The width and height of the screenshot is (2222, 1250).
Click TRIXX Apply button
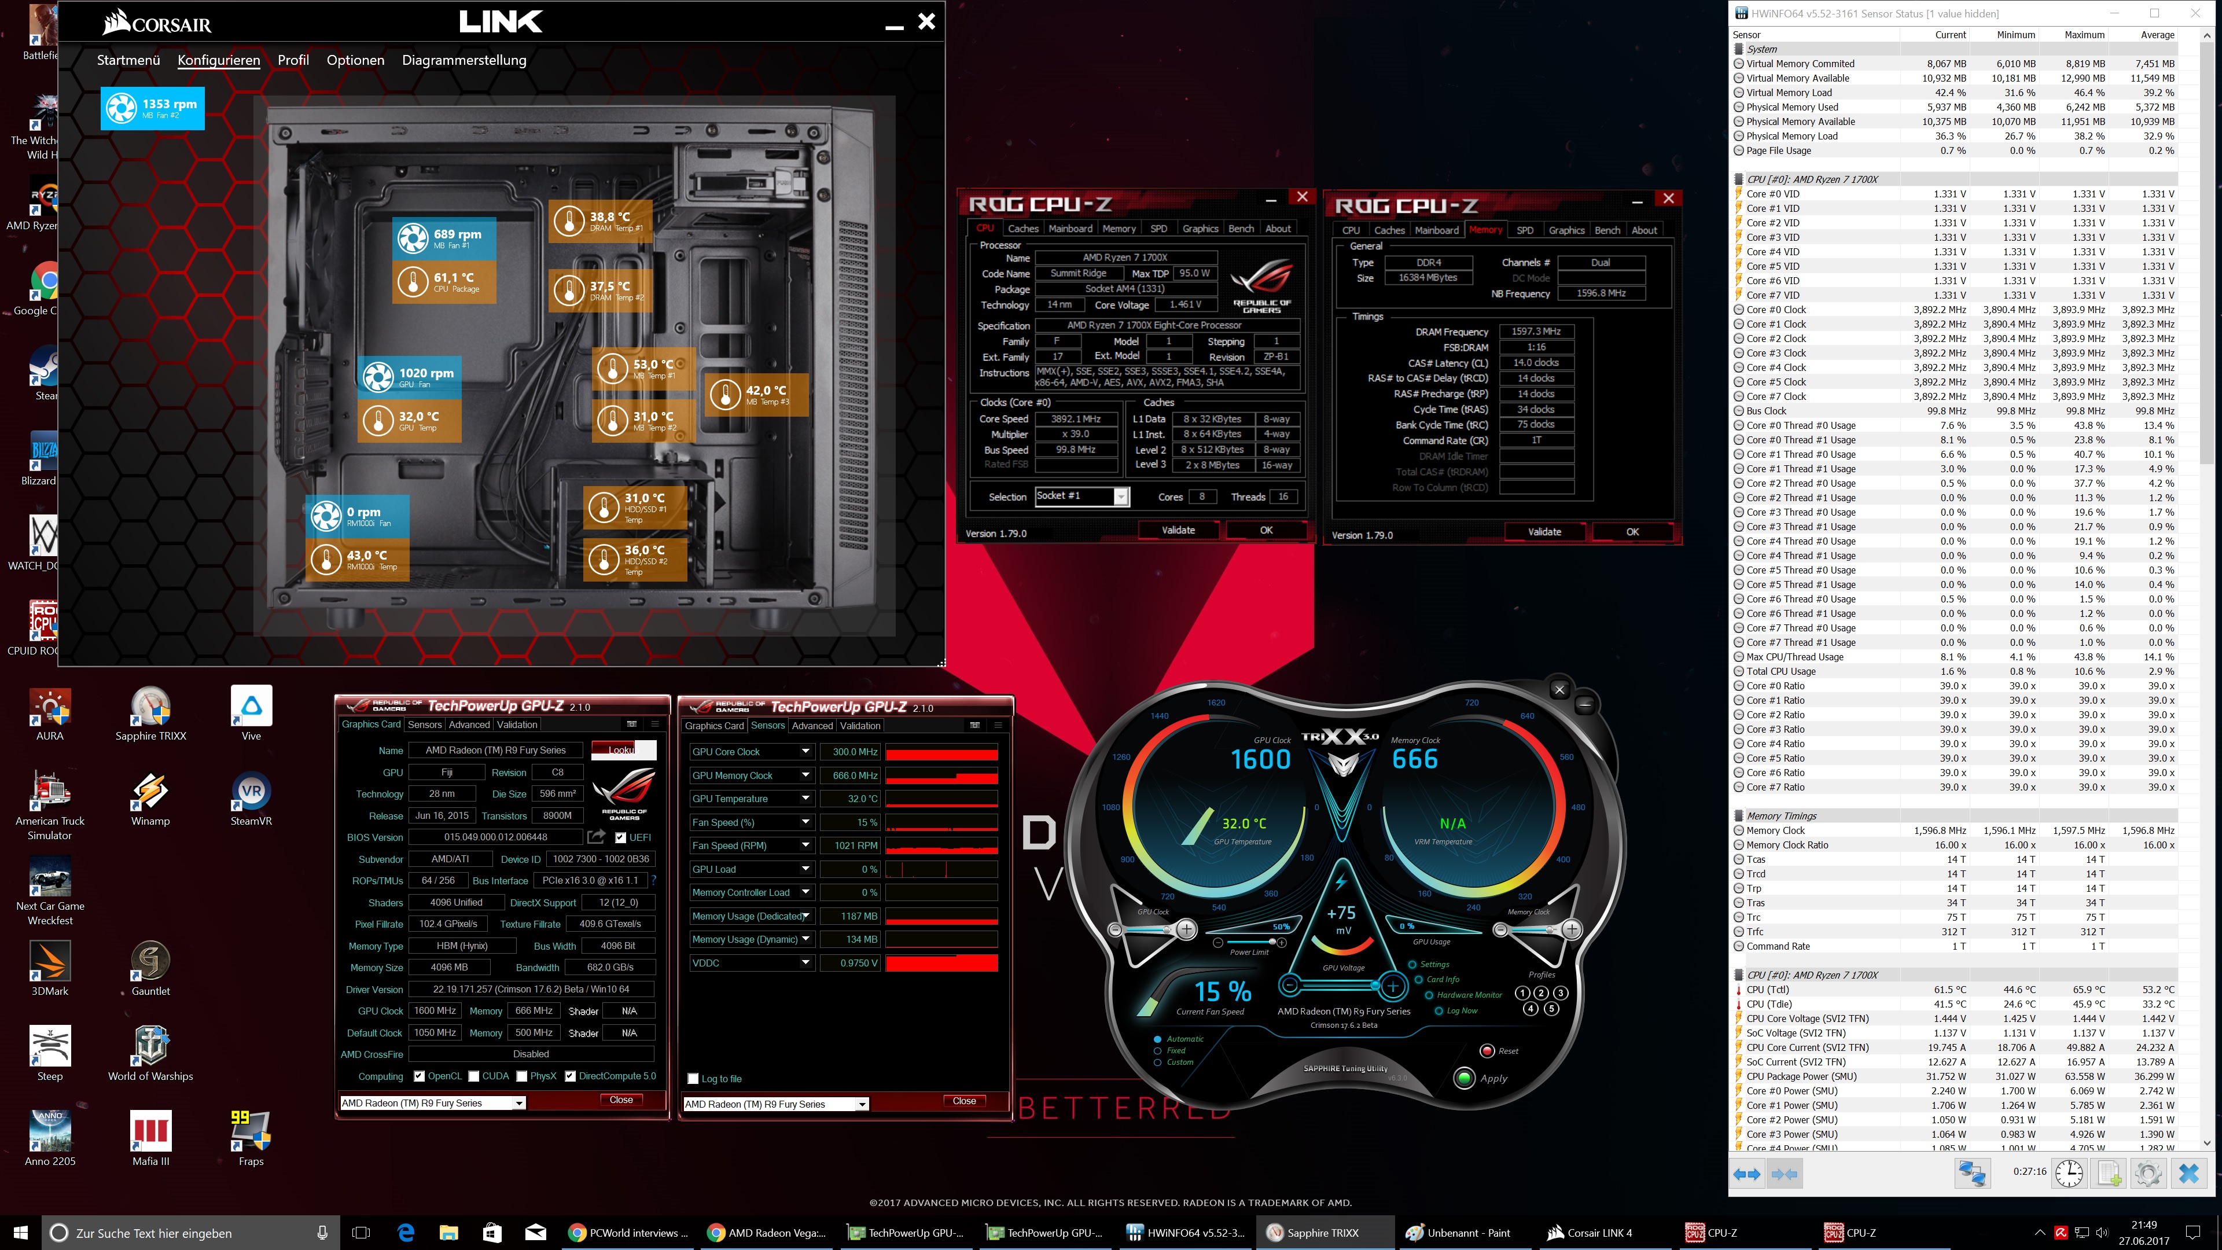click(1465, 1078)
